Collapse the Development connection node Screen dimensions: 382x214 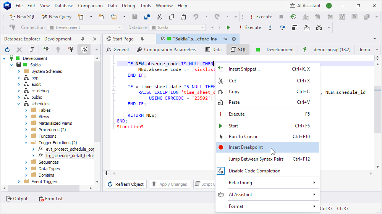4,58
